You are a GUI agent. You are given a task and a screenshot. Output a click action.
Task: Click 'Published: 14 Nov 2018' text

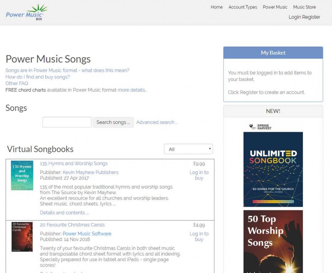[65, 239]
